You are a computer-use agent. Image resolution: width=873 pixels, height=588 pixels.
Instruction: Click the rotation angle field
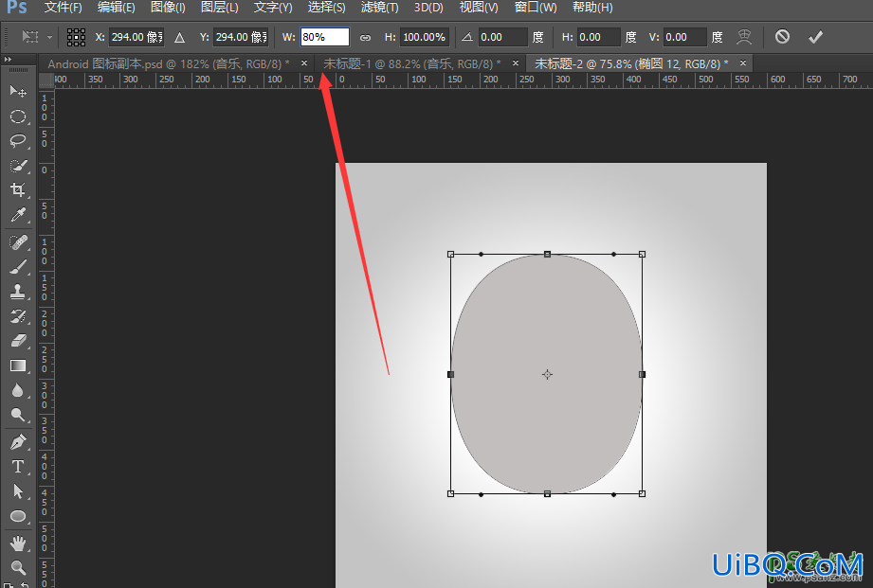(x=502, y=37)
